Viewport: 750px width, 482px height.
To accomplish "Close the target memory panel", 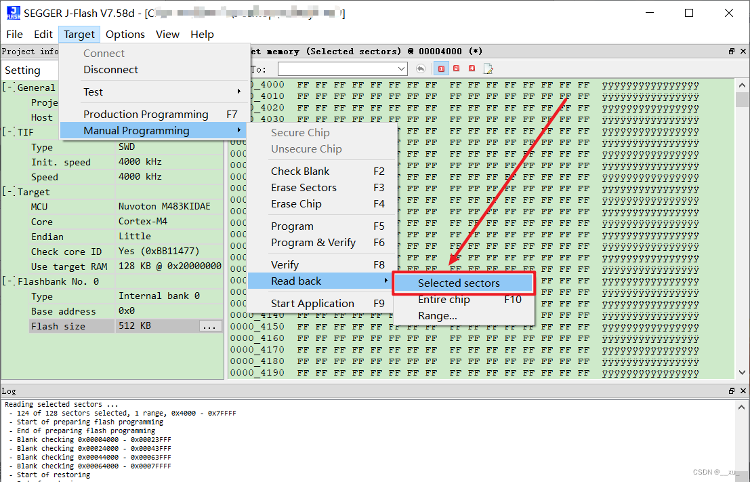I will point(743,52).
